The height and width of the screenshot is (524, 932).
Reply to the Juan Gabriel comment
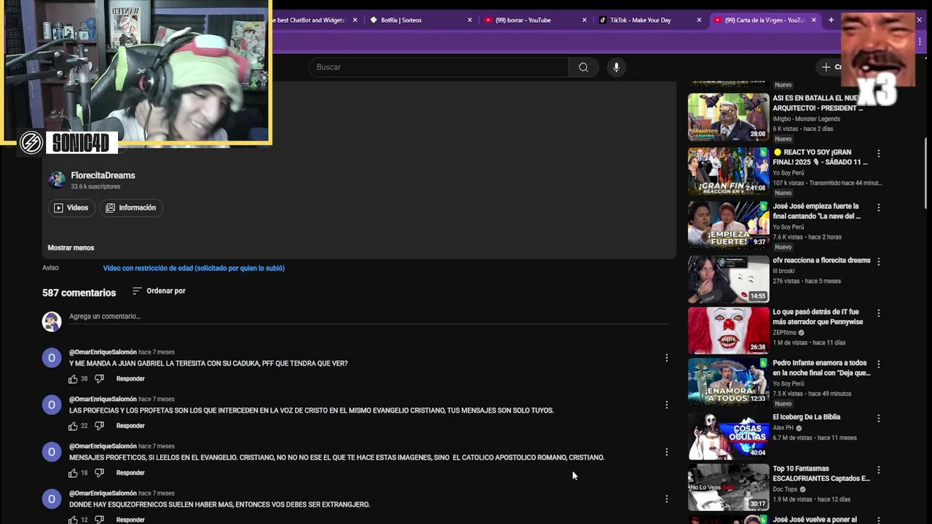coord(130,378)
